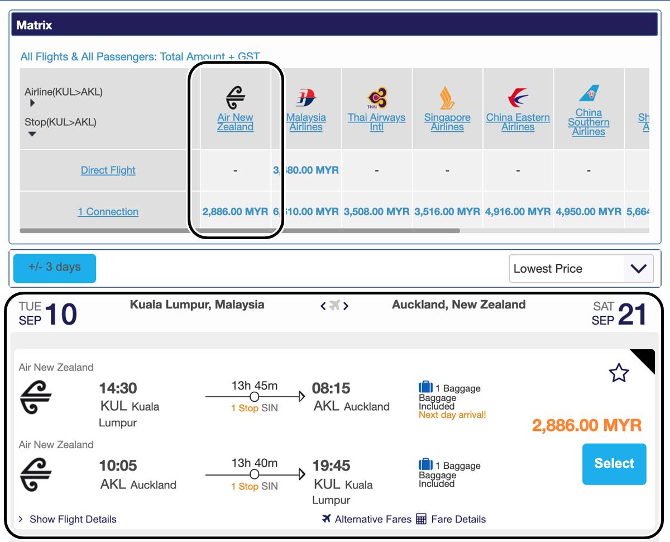Click the Malaysia Airlines logo in the matrix
The height and width of the screenshot is (542, 670).
coord(306,98)
